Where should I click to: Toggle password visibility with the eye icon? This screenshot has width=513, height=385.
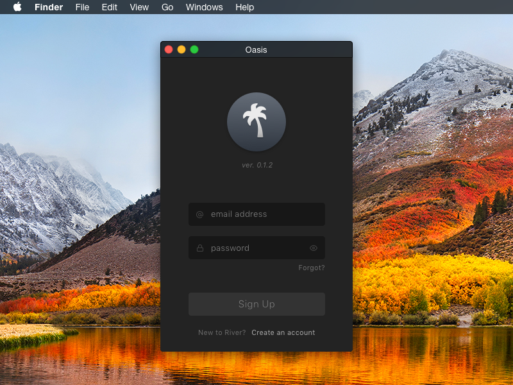[x=314, y=248]
